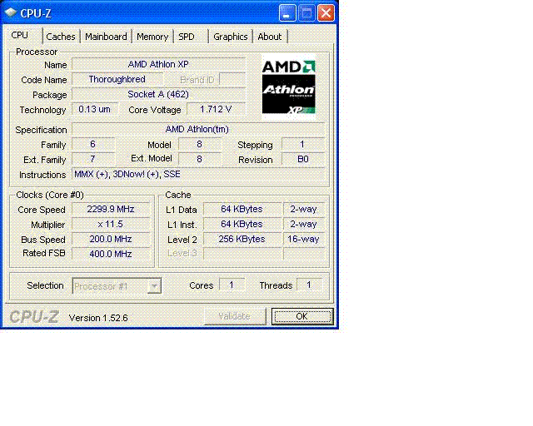Click the Rated FSB 400.0 MHz value

111,254
